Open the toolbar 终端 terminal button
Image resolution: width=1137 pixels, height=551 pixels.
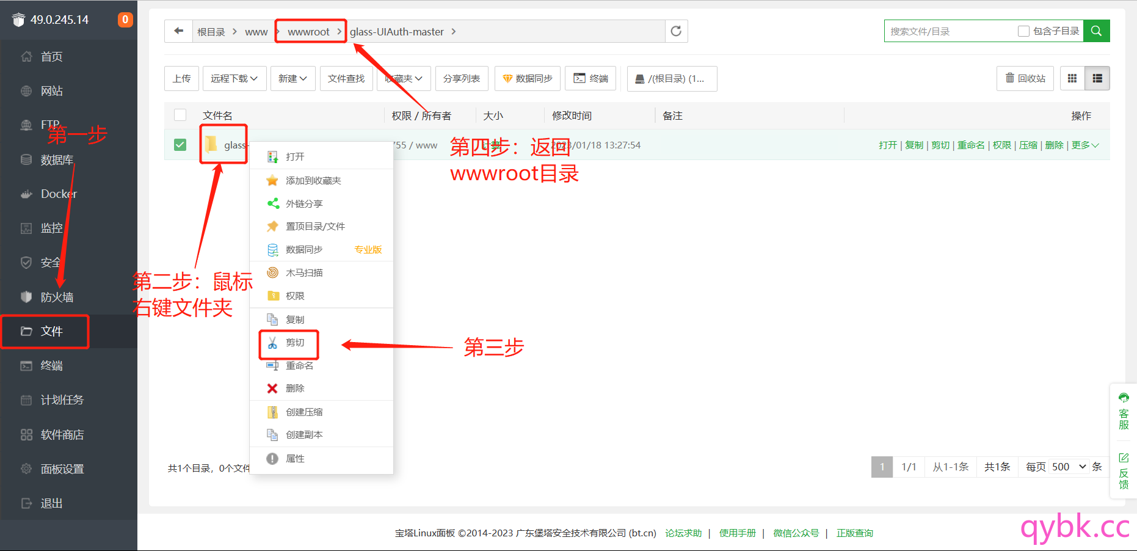click(590, 78)
